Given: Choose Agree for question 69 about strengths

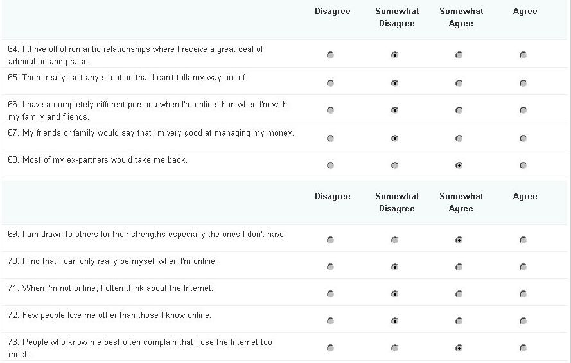Looking at the screenshot, I should click(x=523, y=240).
